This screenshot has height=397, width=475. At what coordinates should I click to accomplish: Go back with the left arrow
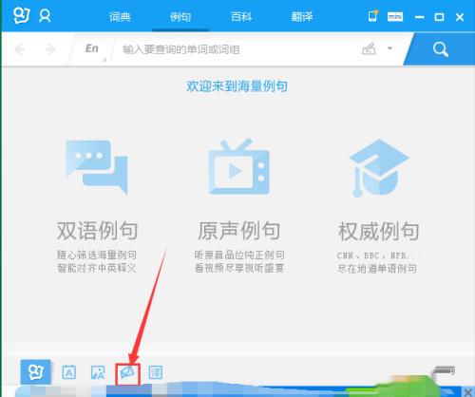(x=20, y=49)
